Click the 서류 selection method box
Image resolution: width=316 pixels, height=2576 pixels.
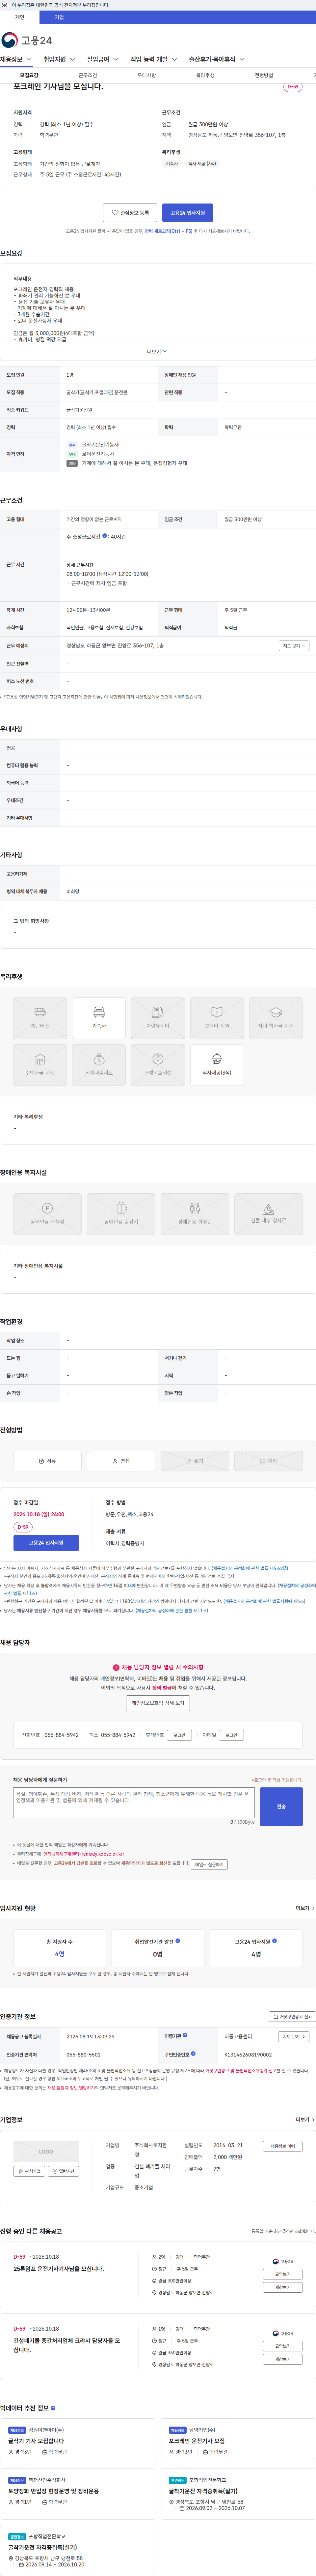coord(47,1461)
